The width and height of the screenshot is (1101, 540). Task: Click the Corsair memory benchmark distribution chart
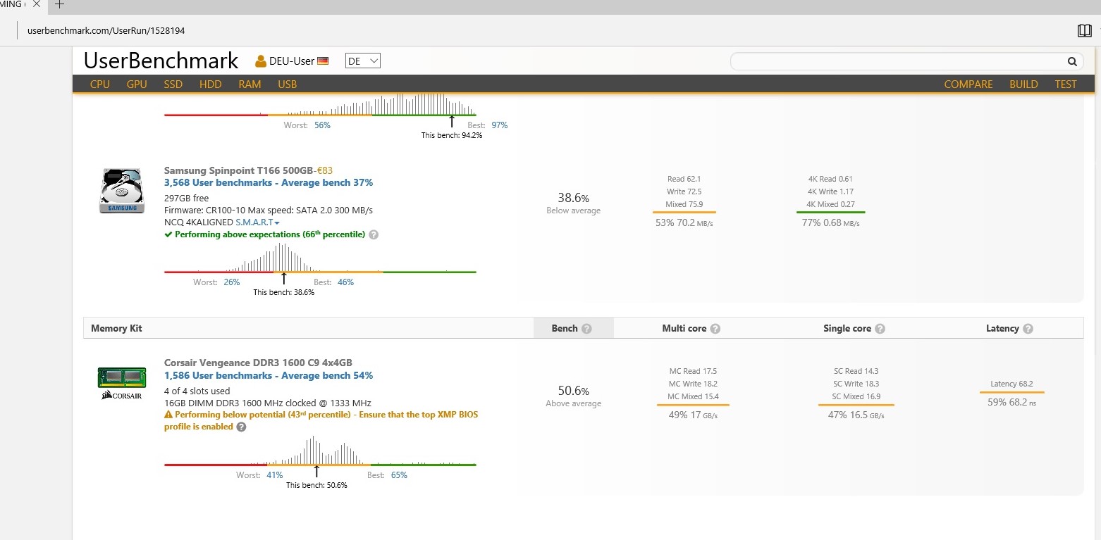pyautogui.click(x=320, y=451)
